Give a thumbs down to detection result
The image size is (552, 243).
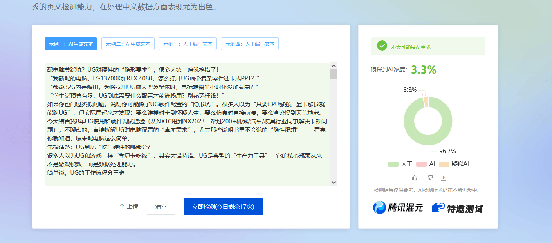pos(429,178)
